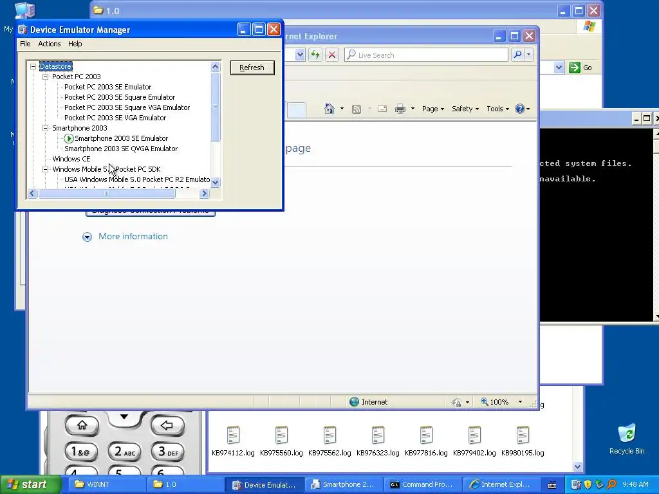Open the Safety menu in IE
Image resolution: width=659 pixels, height=494 pixels.
coord(465,109)
